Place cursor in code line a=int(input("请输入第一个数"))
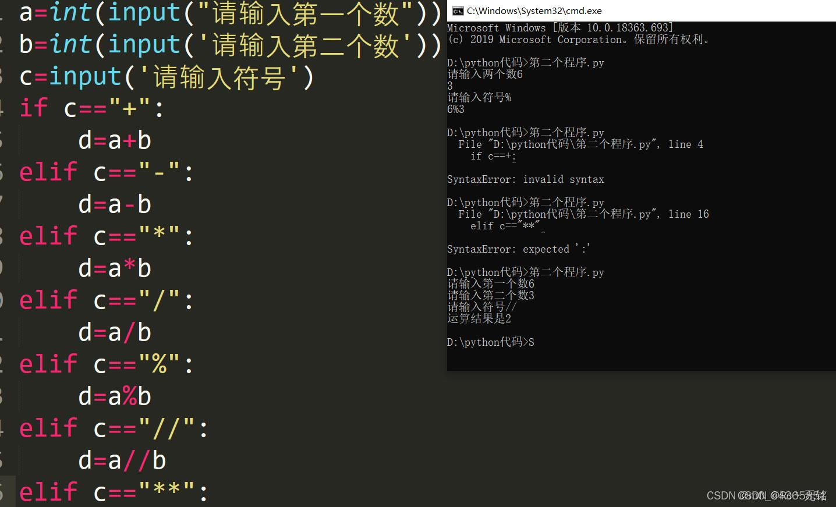Viewport: 836px width, 507px height. pyautogui.click(x=230, y=13)
